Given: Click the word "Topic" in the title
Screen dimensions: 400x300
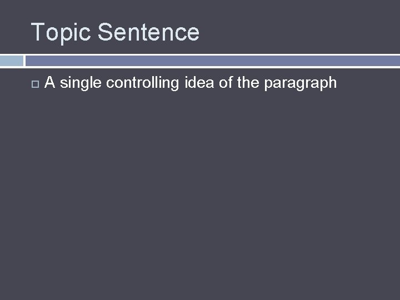Looking at the screenshot, I should pos(61,32).
